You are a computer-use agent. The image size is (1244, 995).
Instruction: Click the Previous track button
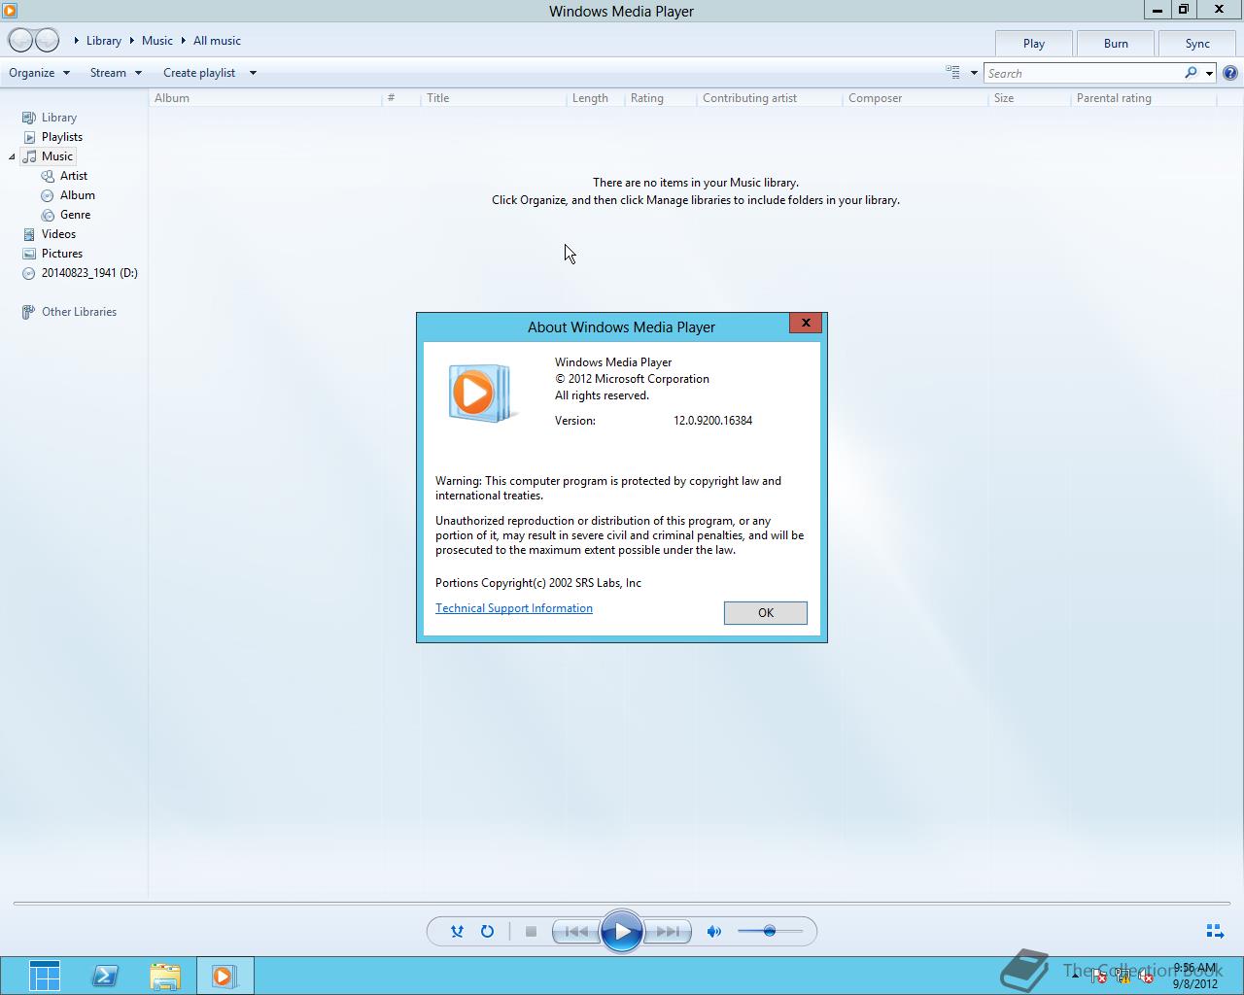point(575,931)
